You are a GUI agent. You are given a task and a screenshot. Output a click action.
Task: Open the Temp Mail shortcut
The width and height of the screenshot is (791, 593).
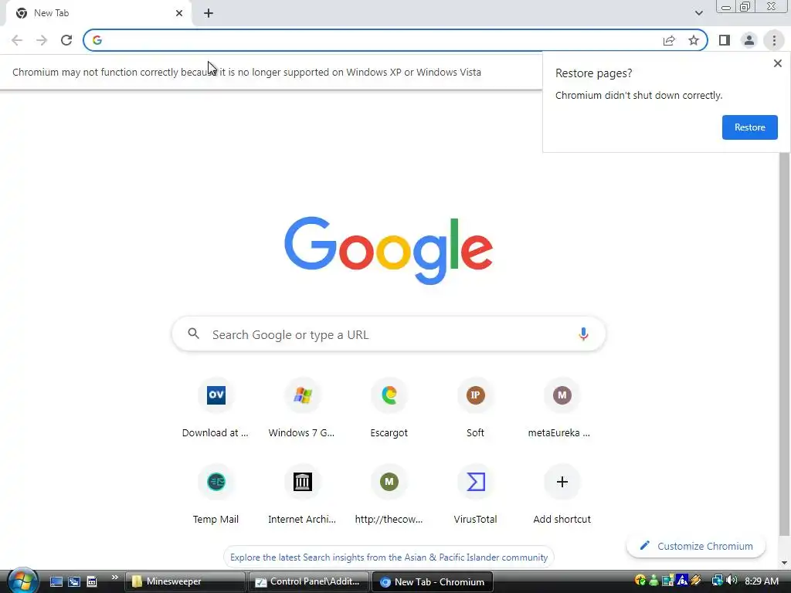[x=216, y=494]
